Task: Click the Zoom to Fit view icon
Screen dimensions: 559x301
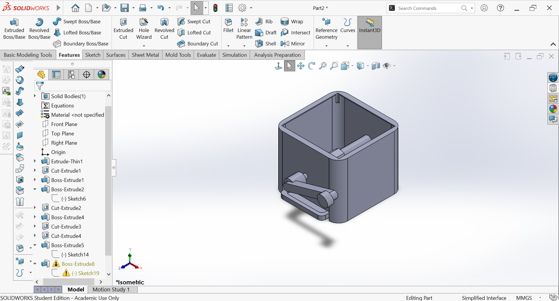Action: (323, 66)
